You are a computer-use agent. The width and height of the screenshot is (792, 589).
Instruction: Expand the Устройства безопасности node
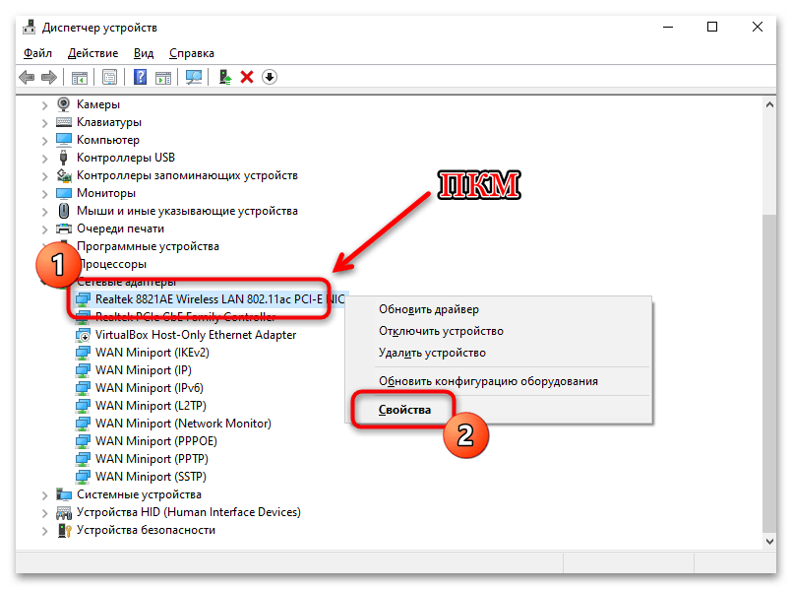point(45,530)
